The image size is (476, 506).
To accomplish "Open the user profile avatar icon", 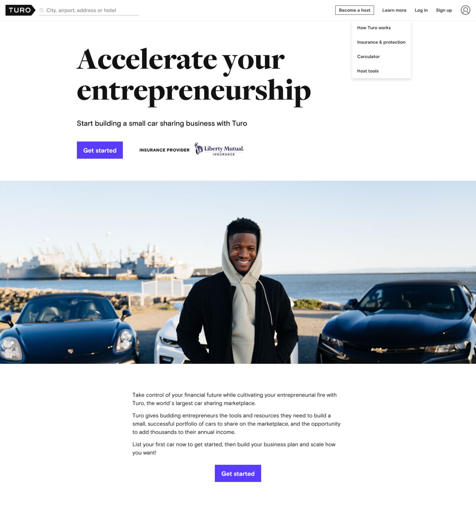I will click(465, 10).
